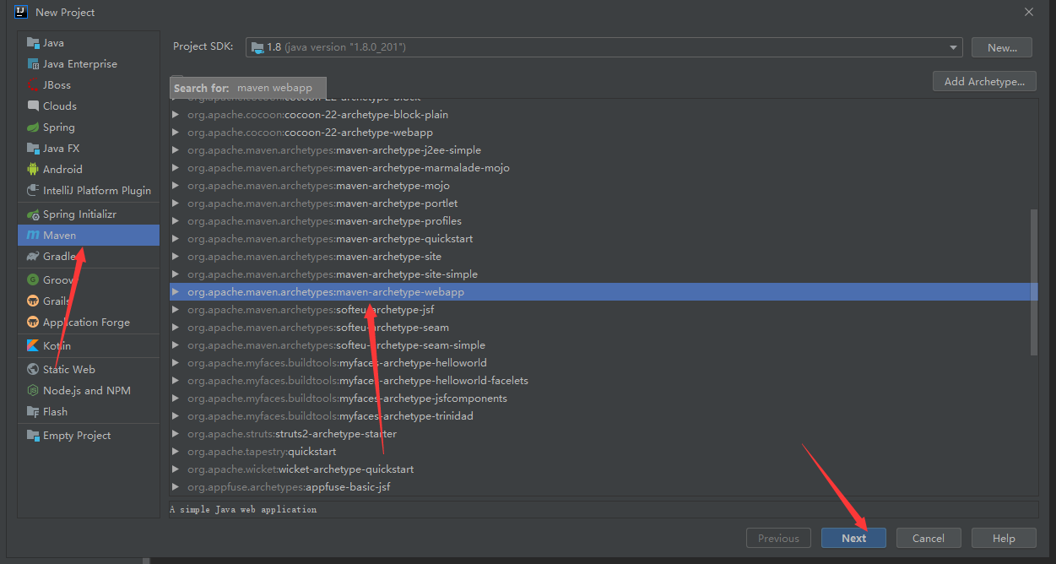Click the New... SDK button
The width and height of the screenshot is (1056, 564).
click(1002, 47)
